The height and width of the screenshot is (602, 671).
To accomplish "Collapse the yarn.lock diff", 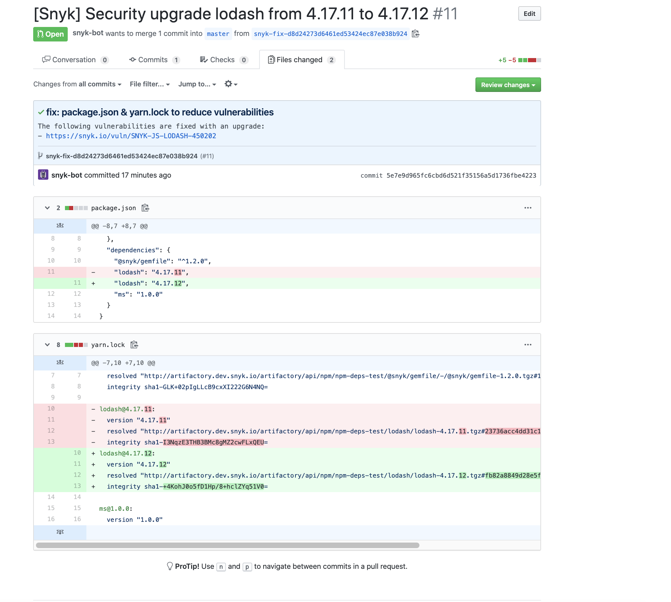I will [x=47, y=345].
